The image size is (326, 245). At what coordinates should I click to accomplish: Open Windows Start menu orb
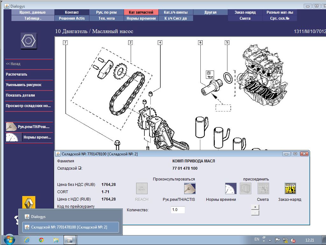9,240
